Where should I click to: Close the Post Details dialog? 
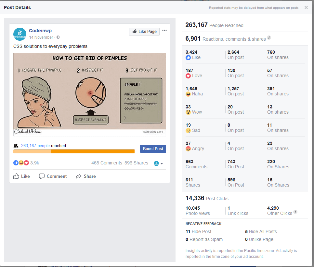click(x=306, y=7)
